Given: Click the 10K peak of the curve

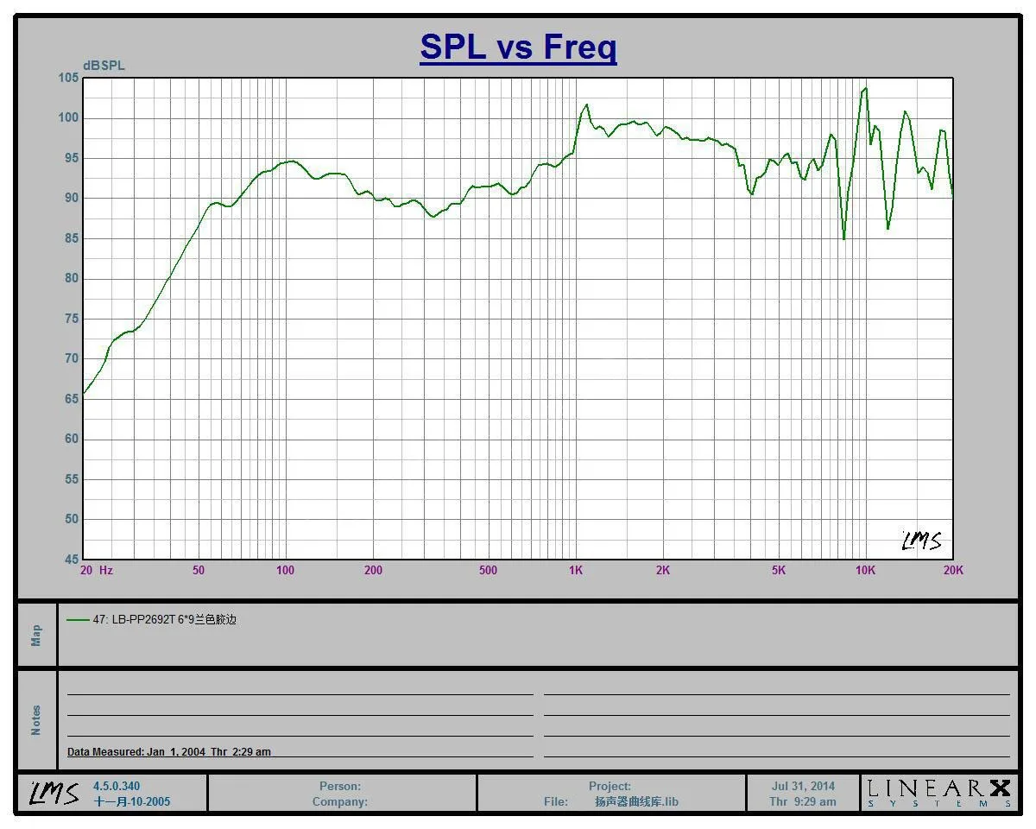Looking at the screenshot, I should pos(865,88).
